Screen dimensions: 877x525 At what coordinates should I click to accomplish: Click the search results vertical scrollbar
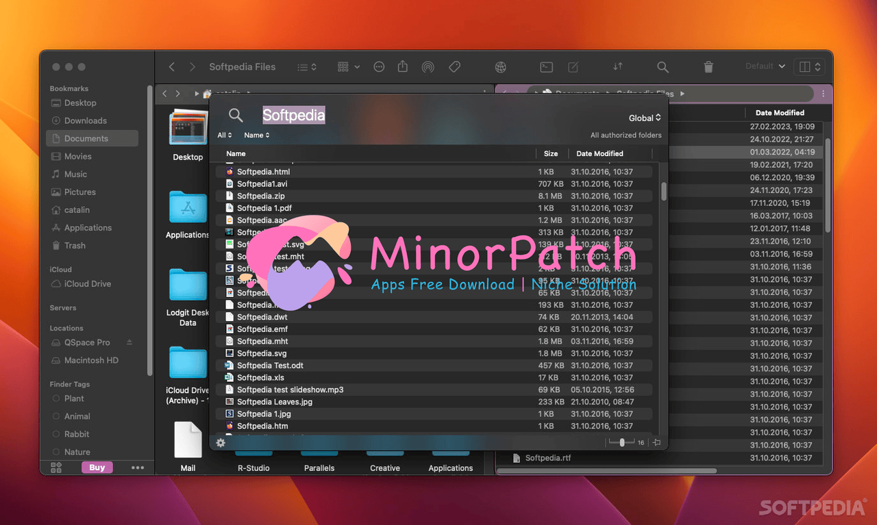(x=663, y=191)
